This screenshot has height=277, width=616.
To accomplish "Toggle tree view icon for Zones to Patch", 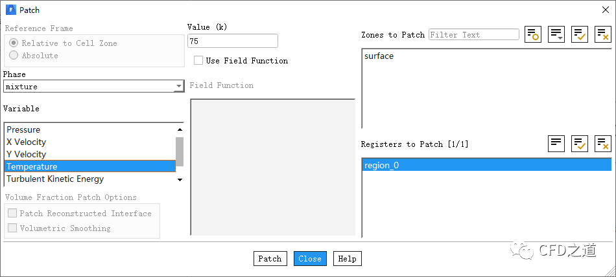I will point(533,35).
